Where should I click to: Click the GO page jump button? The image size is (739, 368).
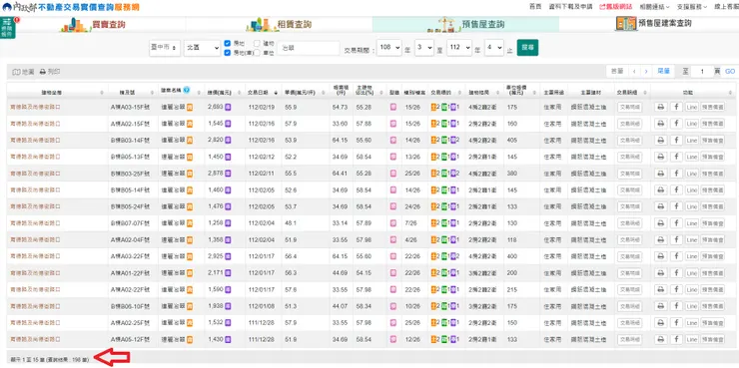coord(730,72)
